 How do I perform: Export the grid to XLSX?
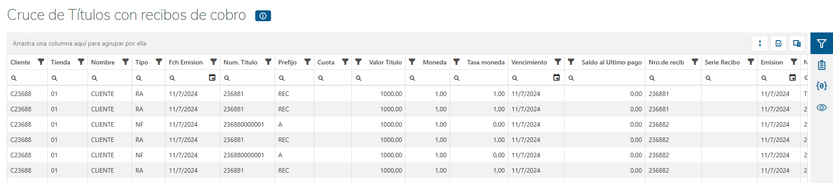[x=778, y=43]
